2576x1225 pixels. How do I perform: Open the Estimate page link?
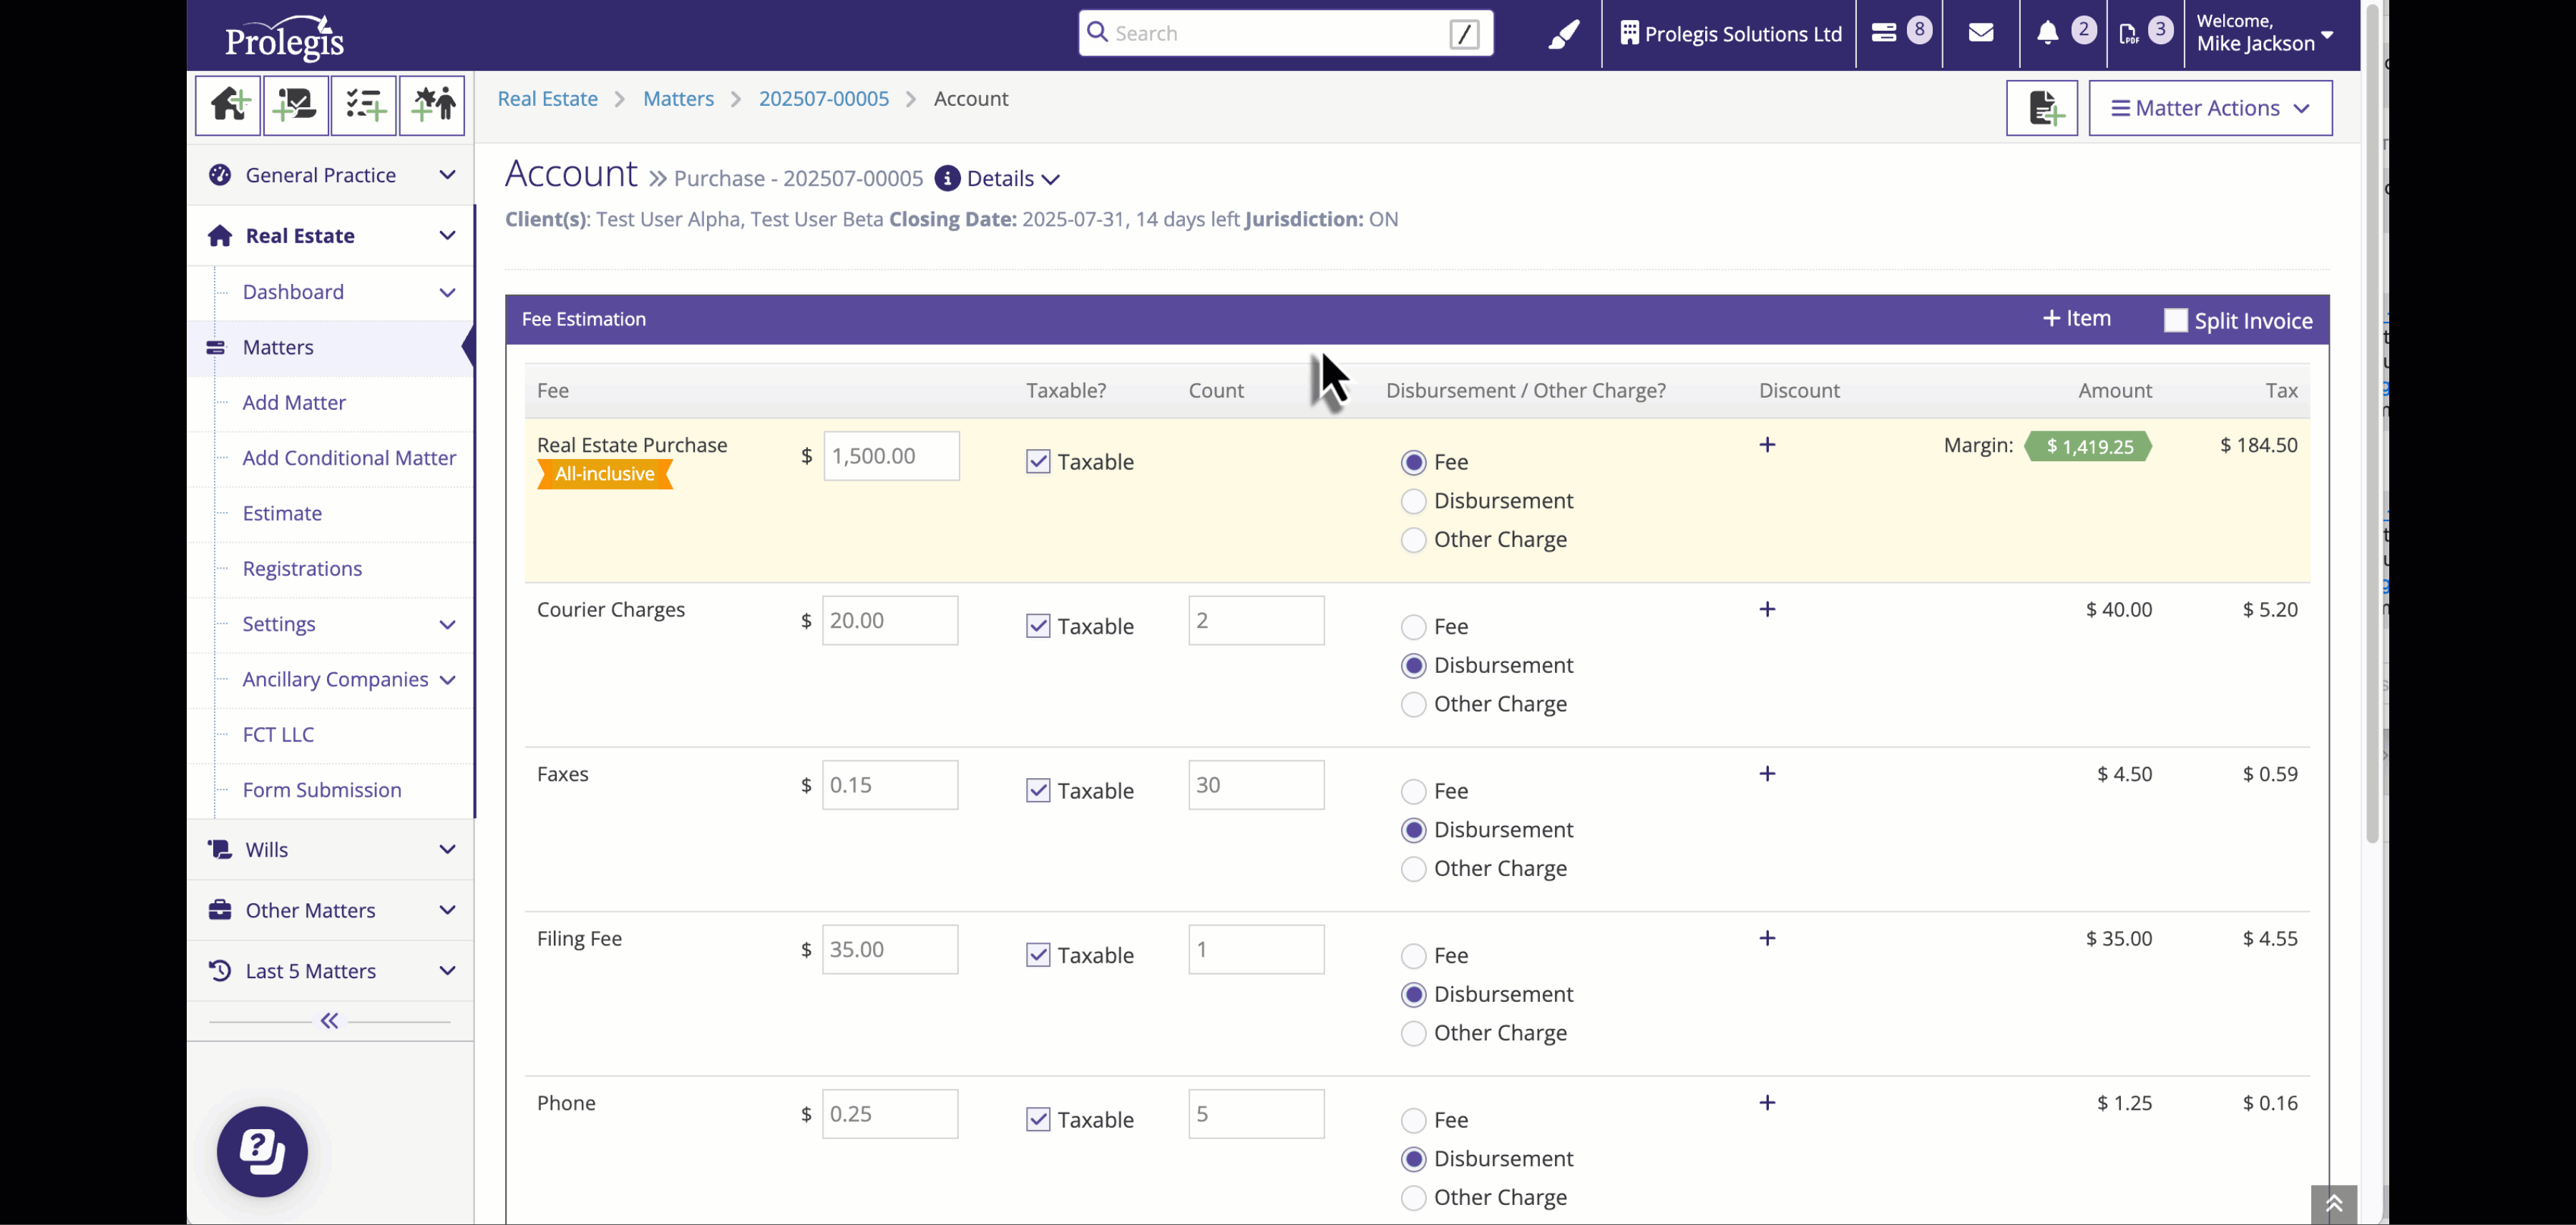[282, 513]
